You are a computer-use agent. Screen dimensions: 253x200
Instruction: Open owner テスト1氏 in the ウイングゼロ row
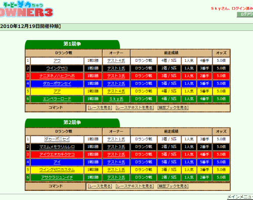[x=116, y=68]
